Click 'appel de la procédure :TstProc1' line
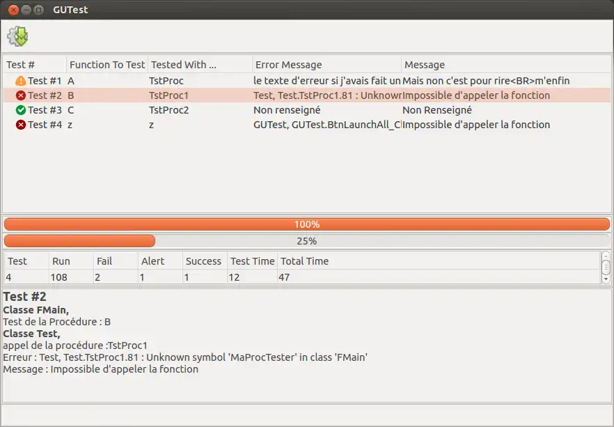614x427 pixels. (x=75, y=346)
